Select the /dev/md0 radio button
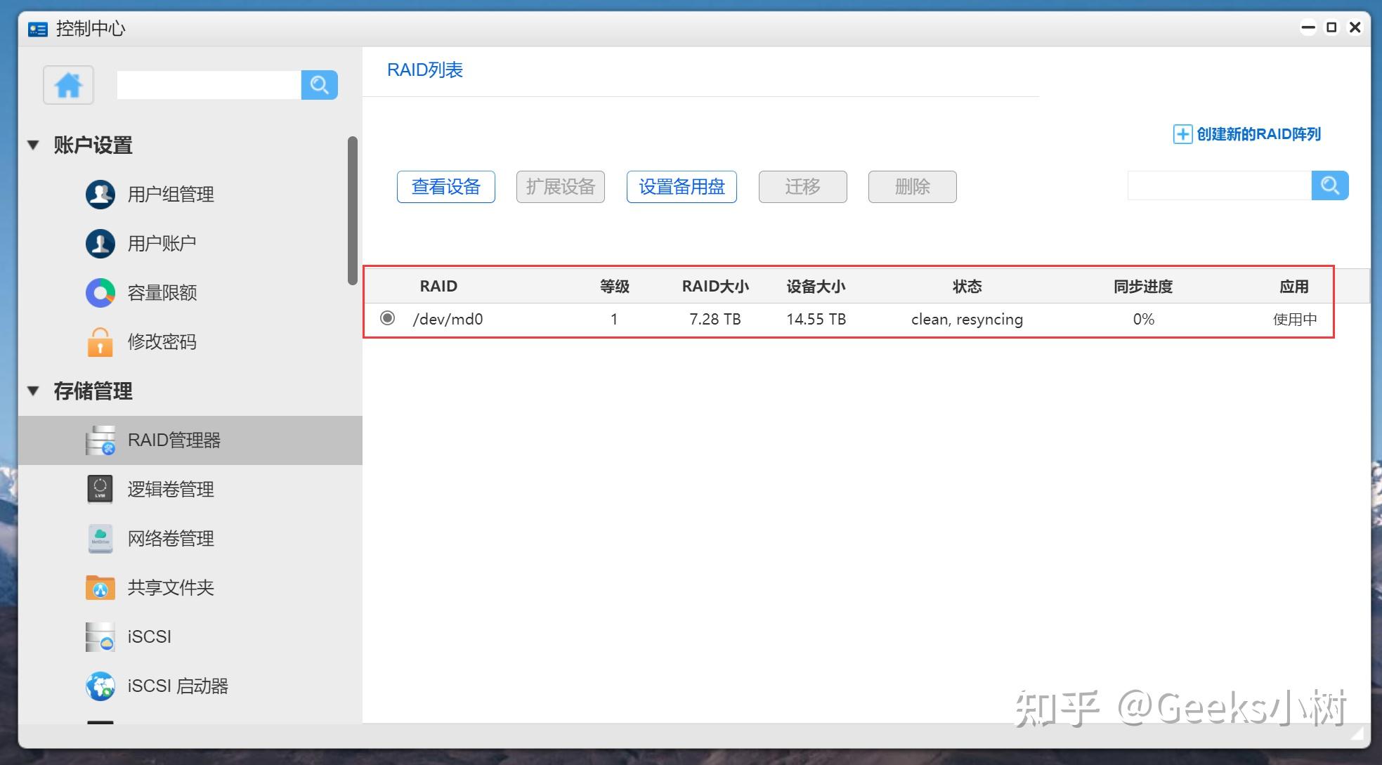This screenshot has width=1382, height=765. 387,318
